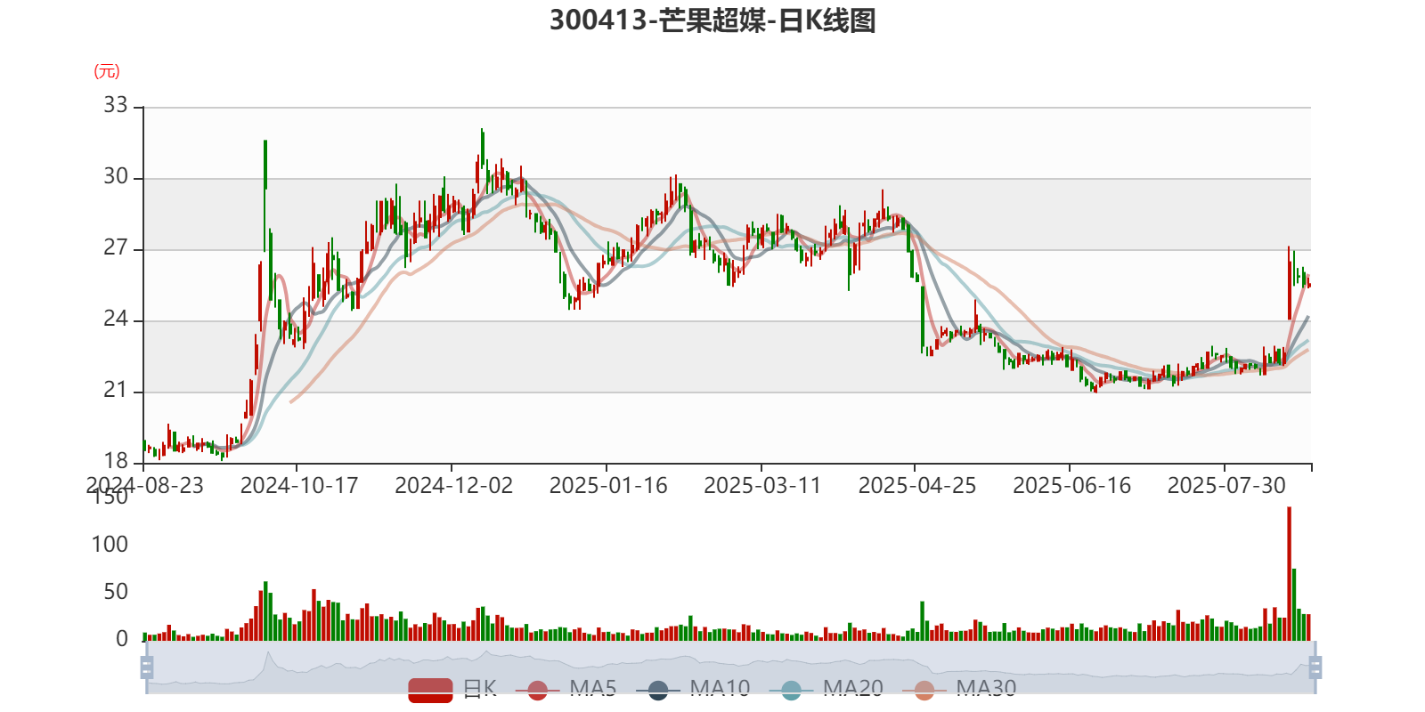This screenshot has width=1425, height=712.
Task: Click the 2024-10-17 date axis label
Action: tap(298, 486)
